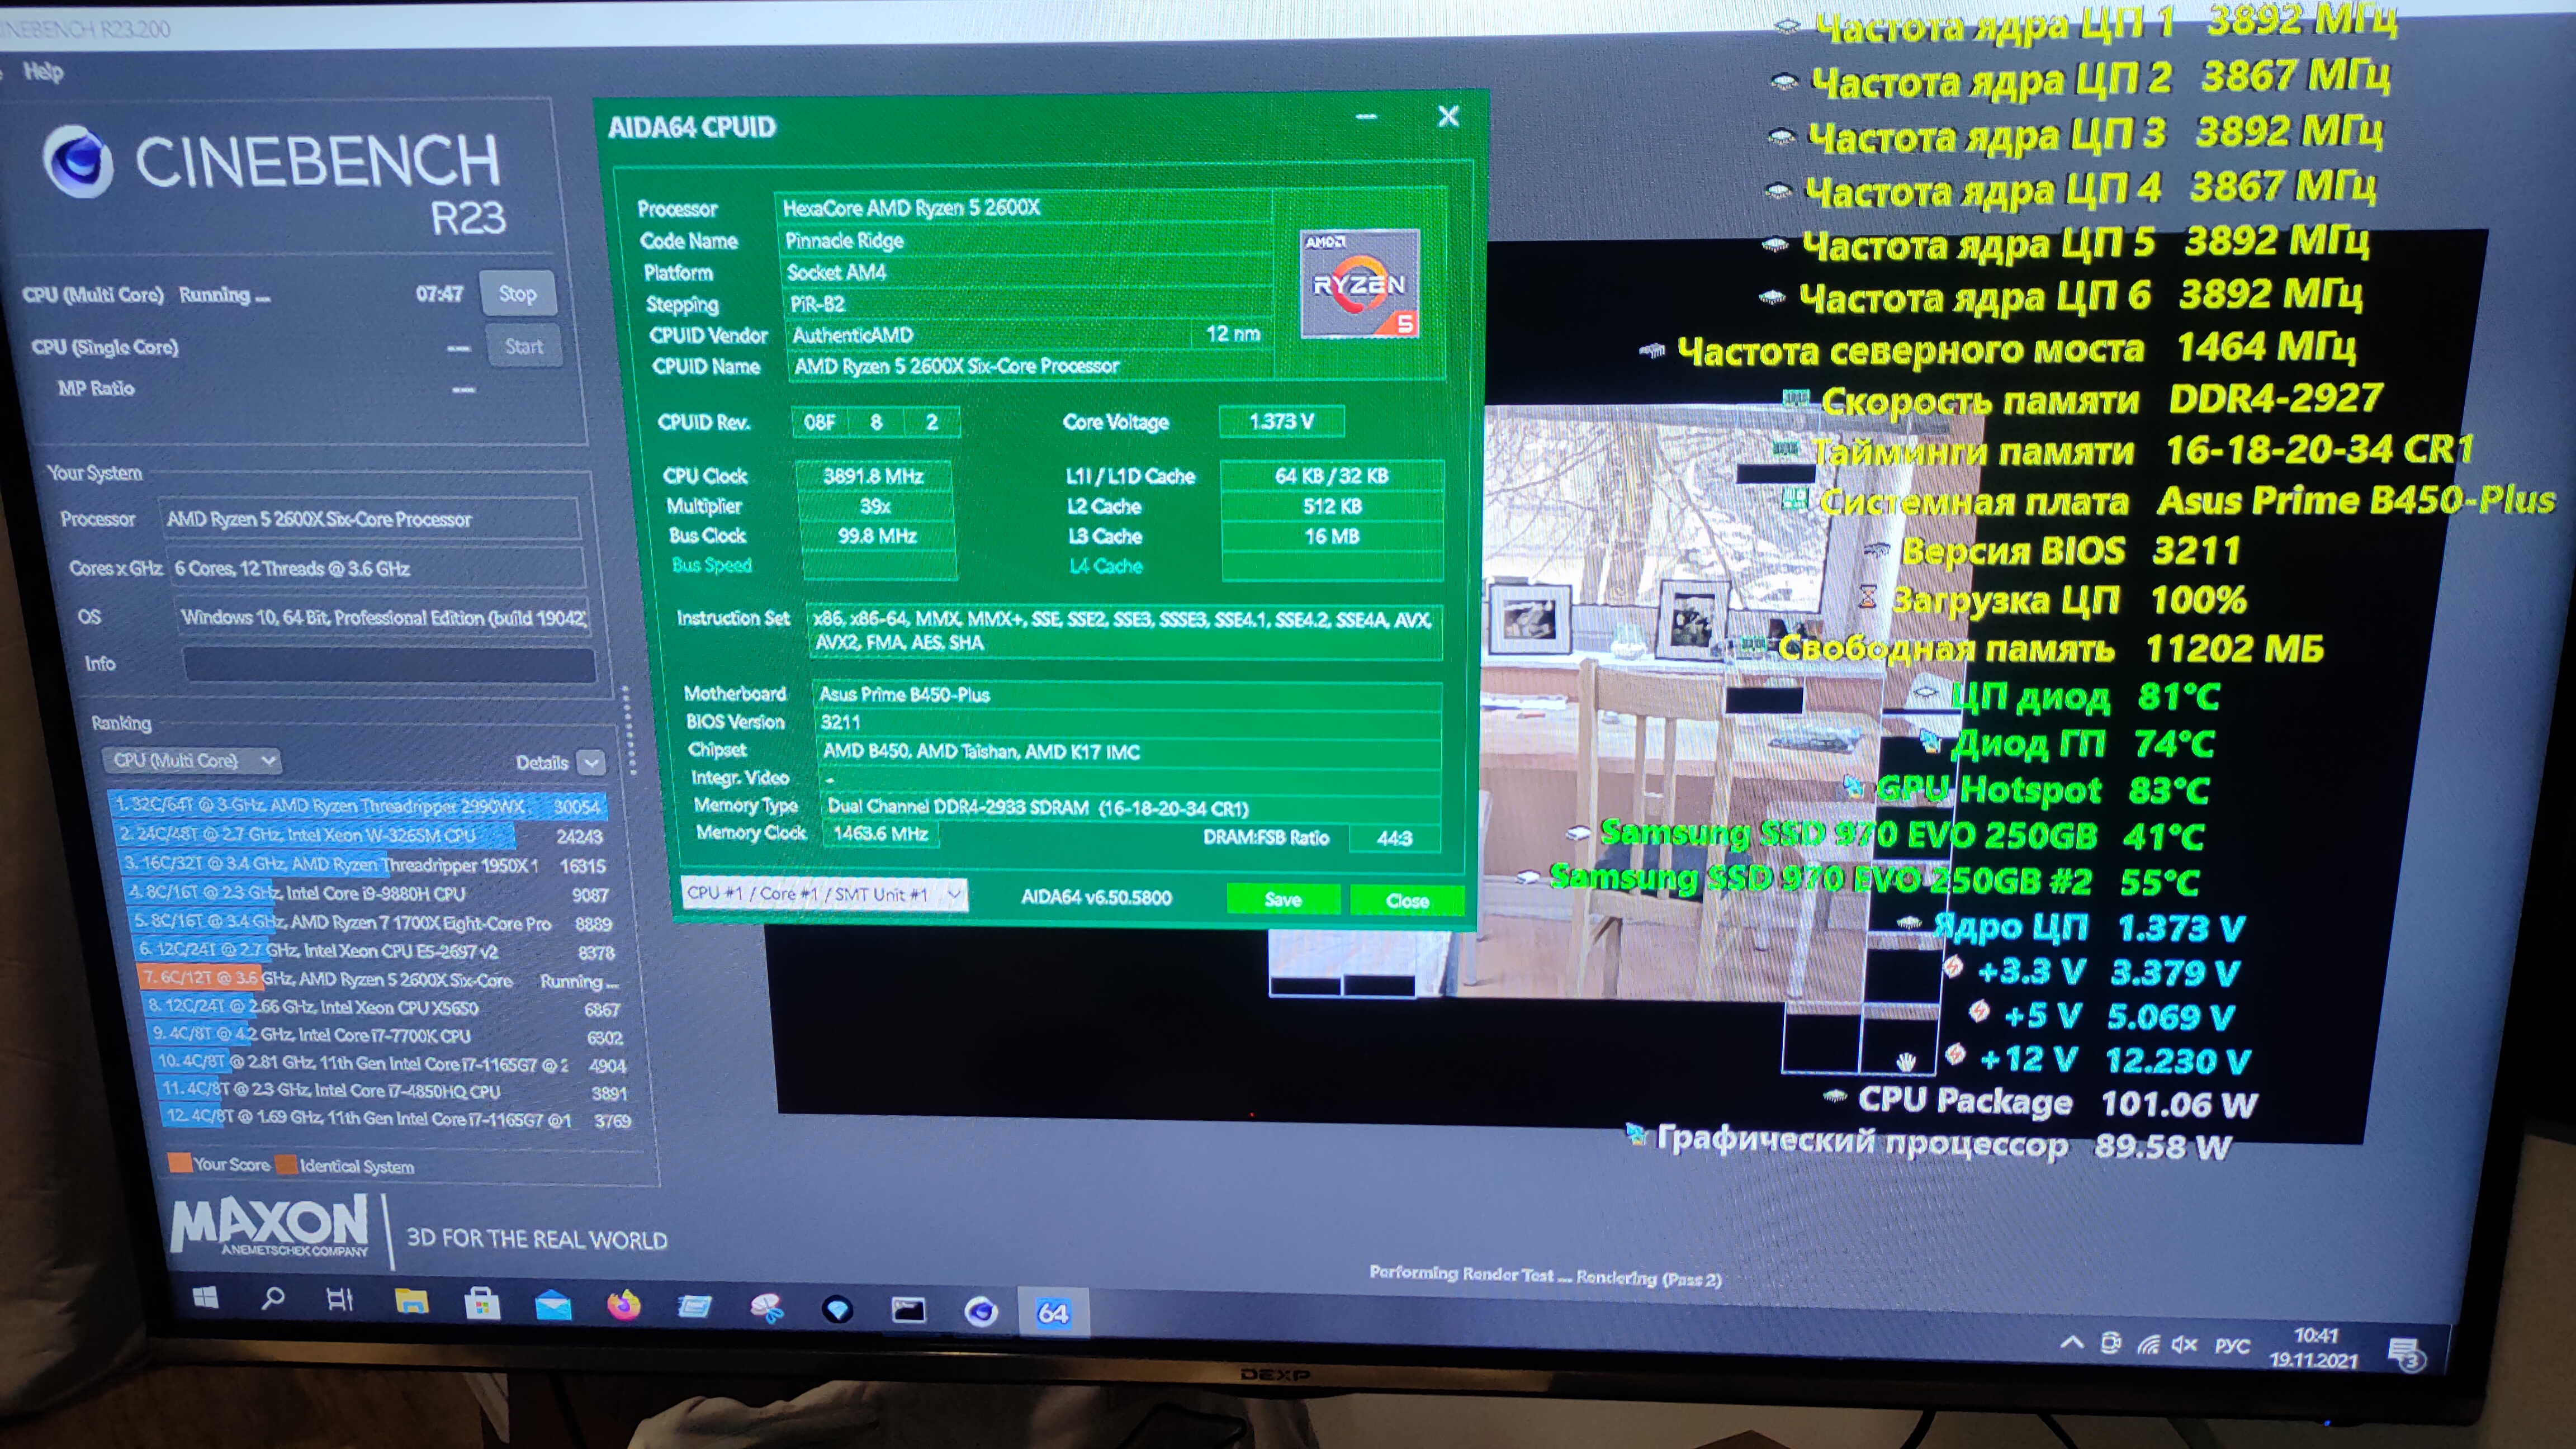Stop the running multi core test
The width and height of the screenshot is (2576, 1449).
[517, 294]
